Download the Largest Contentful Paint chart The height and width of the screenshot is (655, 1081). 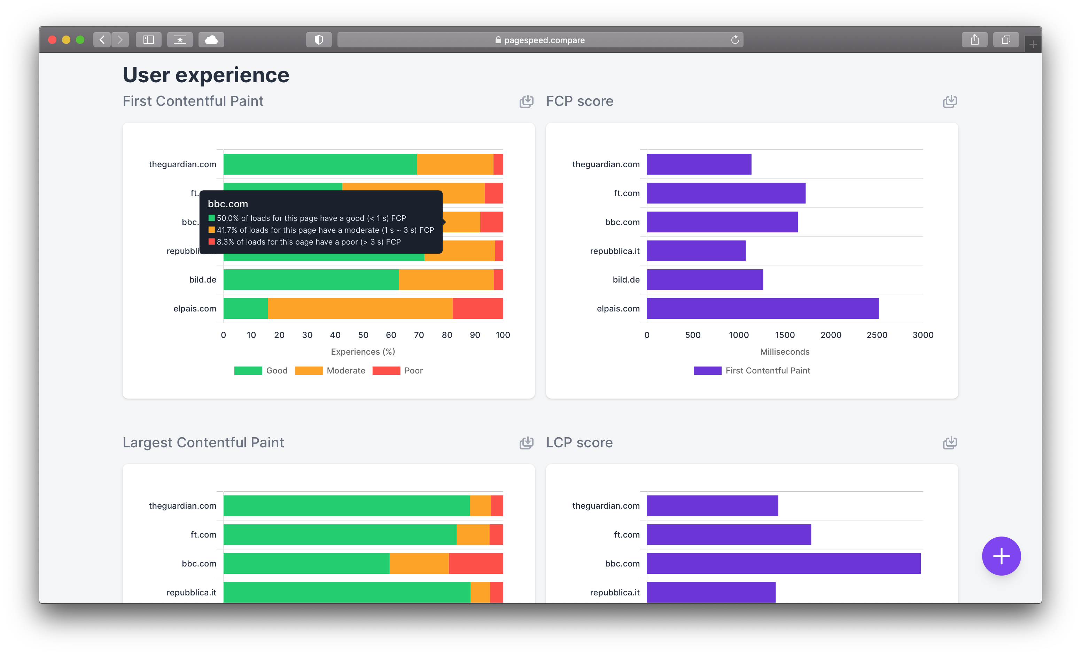[526, 443]
